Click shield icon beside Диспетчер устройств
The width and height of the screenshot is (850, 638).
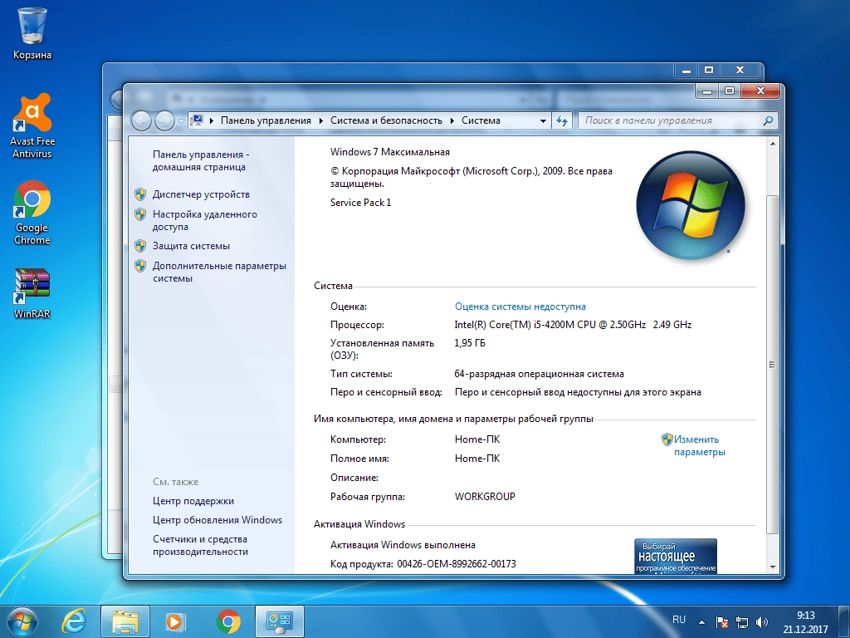pyautogui.click(x=140, y=194)
